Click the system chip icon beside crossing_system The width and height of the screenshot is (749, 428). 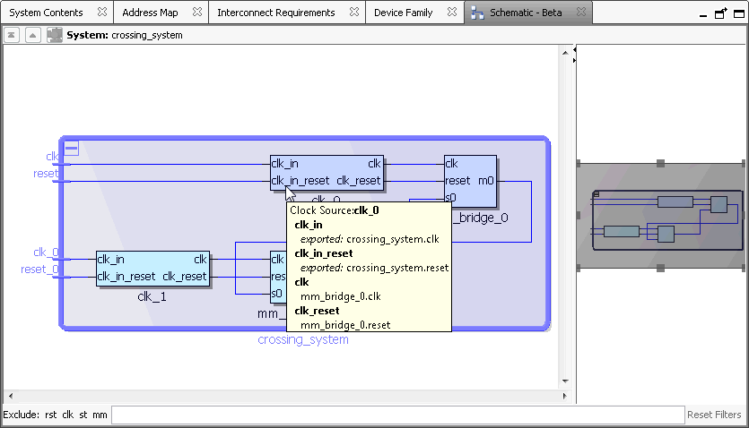(x=55, y=35)
